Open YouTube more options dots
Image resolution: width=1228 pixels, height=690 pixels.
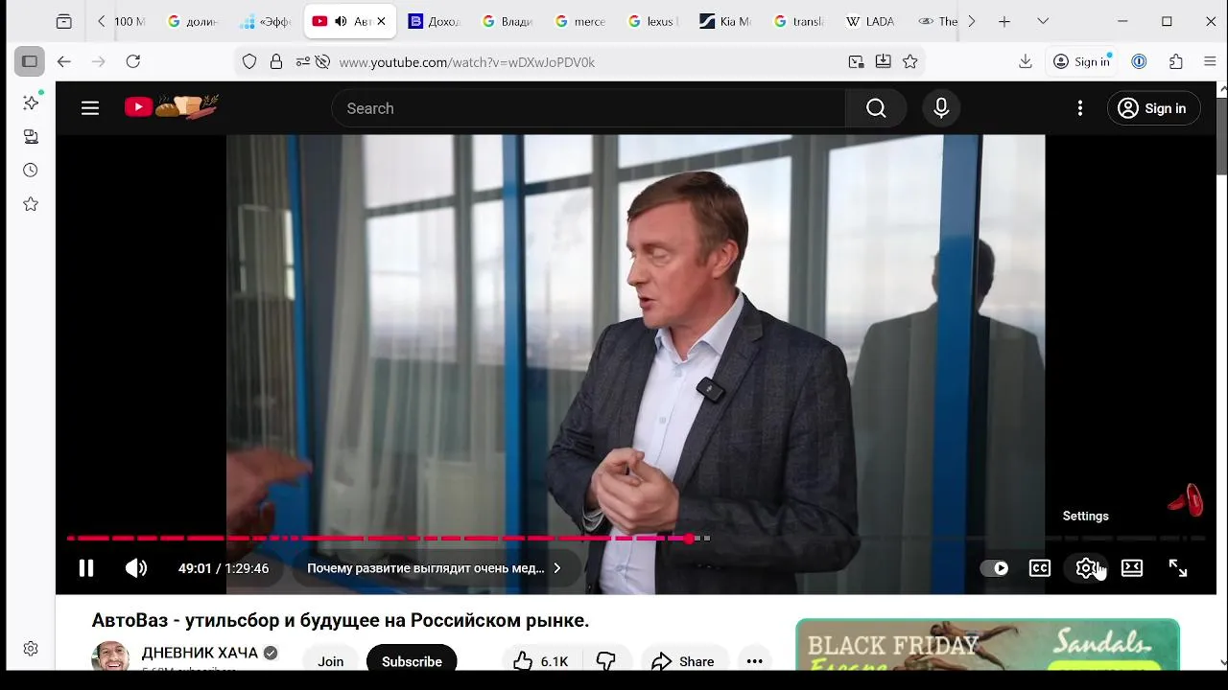[x=1080, y=108]
